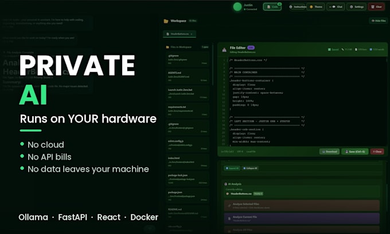Close the HeaderButtons.css tab
Image resolution: width=390 pixels, height=234 pixels.
[x=192, y=34]
